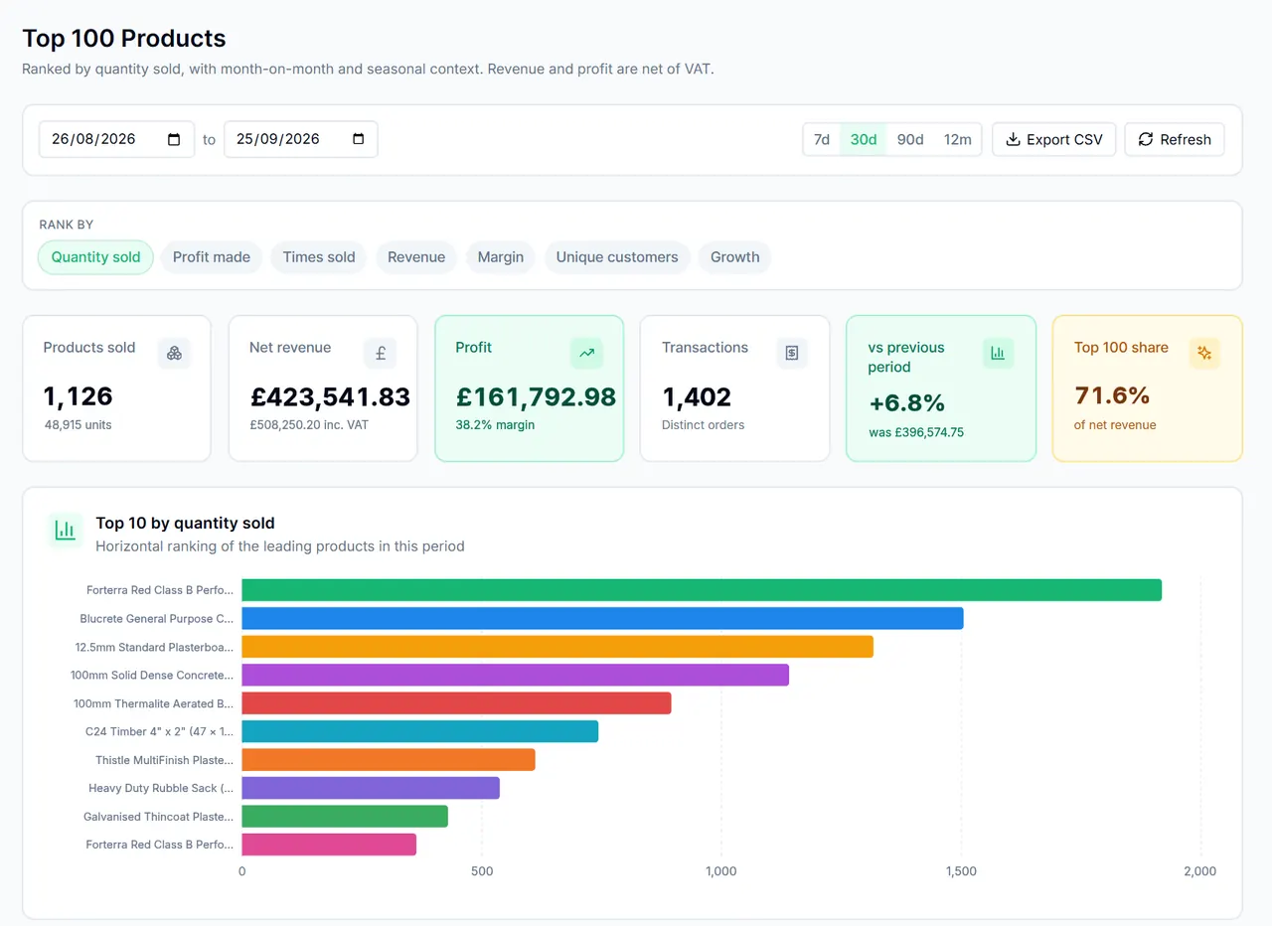Click bar chart icon on vs previous period card
The image size is (1272, 926).
pyautogui.click(x=998, y=353)
